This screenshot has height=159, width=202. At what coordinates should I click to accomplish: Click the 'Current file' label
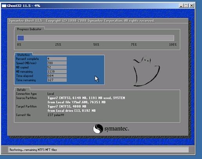(x=23, y=115)
